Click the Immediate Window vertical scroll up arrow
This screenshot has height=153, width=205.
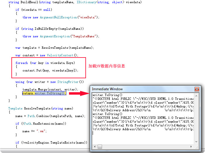click(196, 96)
